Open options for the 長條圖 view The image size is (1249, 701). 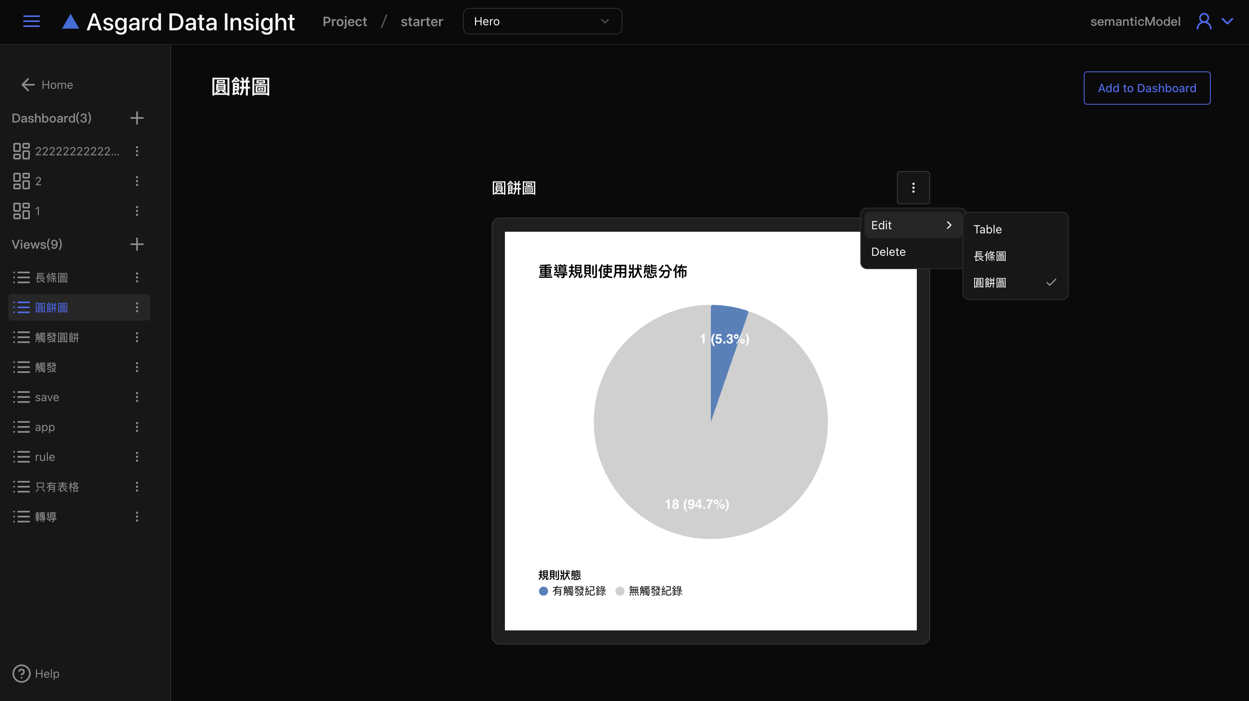pos(137,277)
